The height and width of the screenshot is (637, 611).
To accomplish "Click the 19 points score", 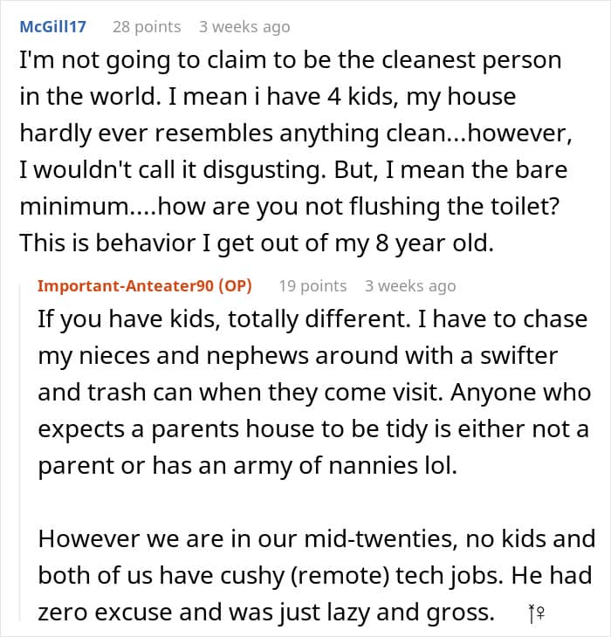I will coord(312,286).
